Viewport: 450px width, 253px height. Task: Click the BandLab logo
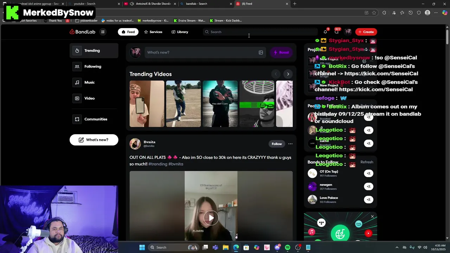tap(83, 32)
